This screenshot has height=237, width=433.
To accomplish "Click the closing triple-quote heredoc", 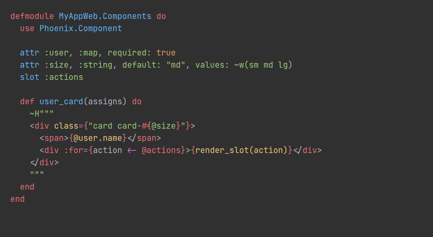I will 37,175.
